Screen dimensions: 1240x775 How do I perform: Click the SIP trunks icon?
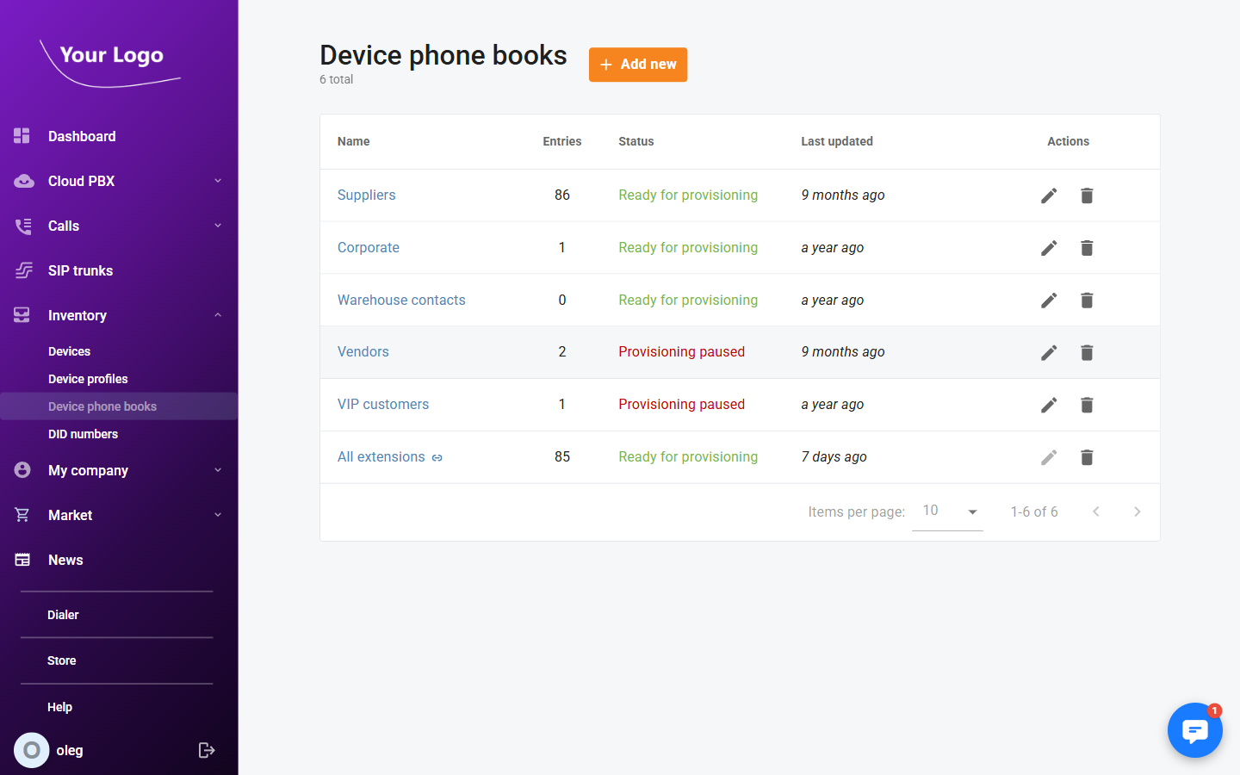pos(22,270)
